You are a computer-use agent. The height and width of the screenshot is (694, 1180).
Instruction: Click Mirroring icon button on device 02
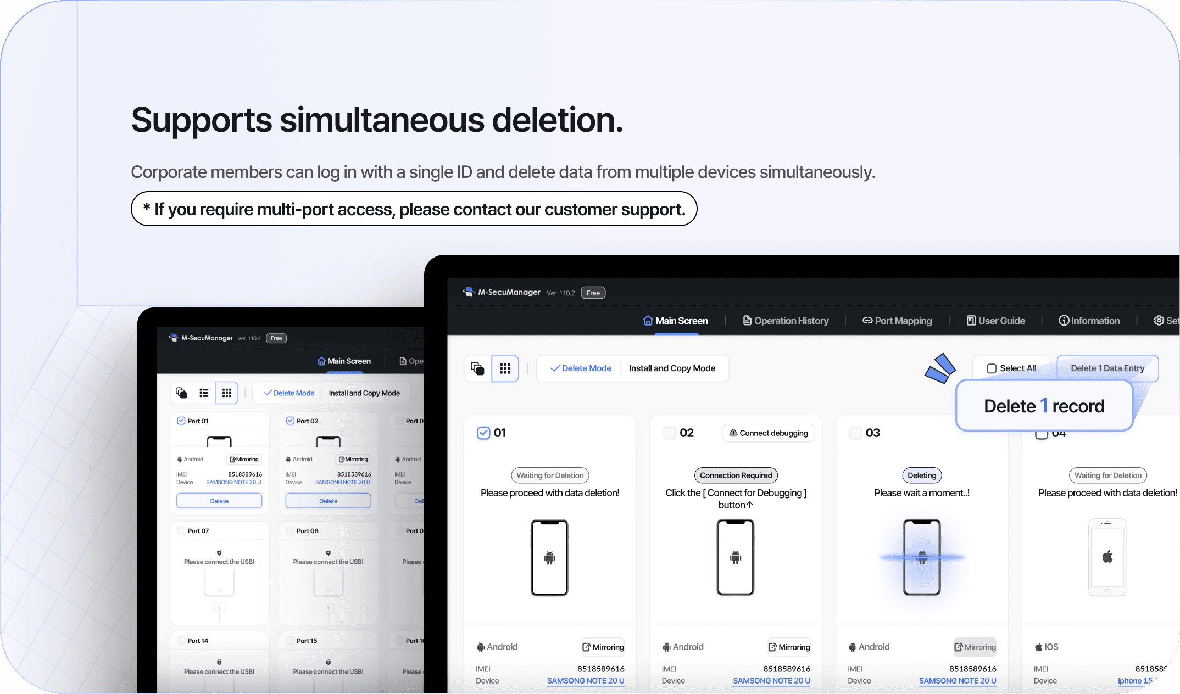pyautogui.click(x=789, y=647)
